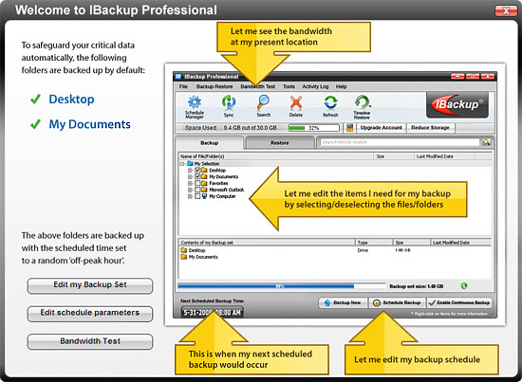Screen dimensions: 522x382
Task: Click the 9.4 GB out of 30.0 GB text
Action: point(250,128)
